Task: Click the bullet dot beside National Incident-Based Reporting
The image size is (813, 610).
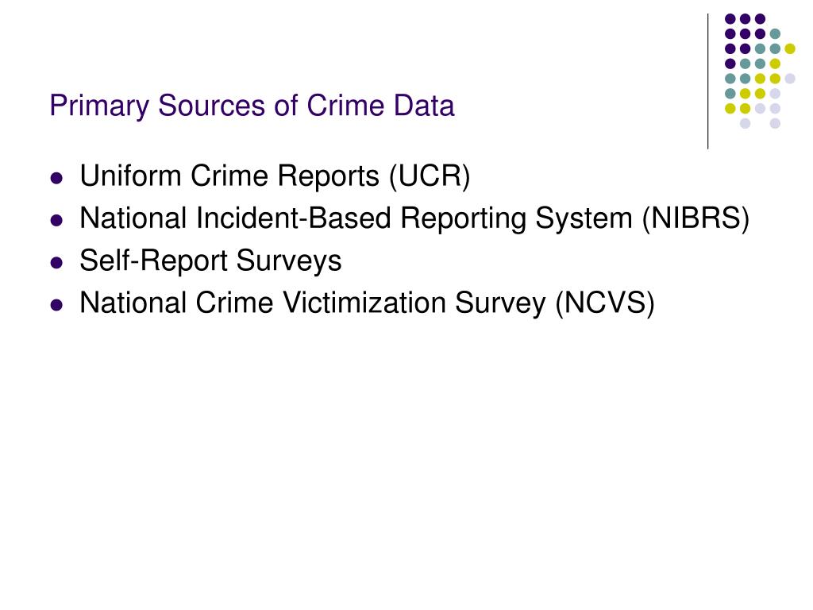Action: point(56,221)
